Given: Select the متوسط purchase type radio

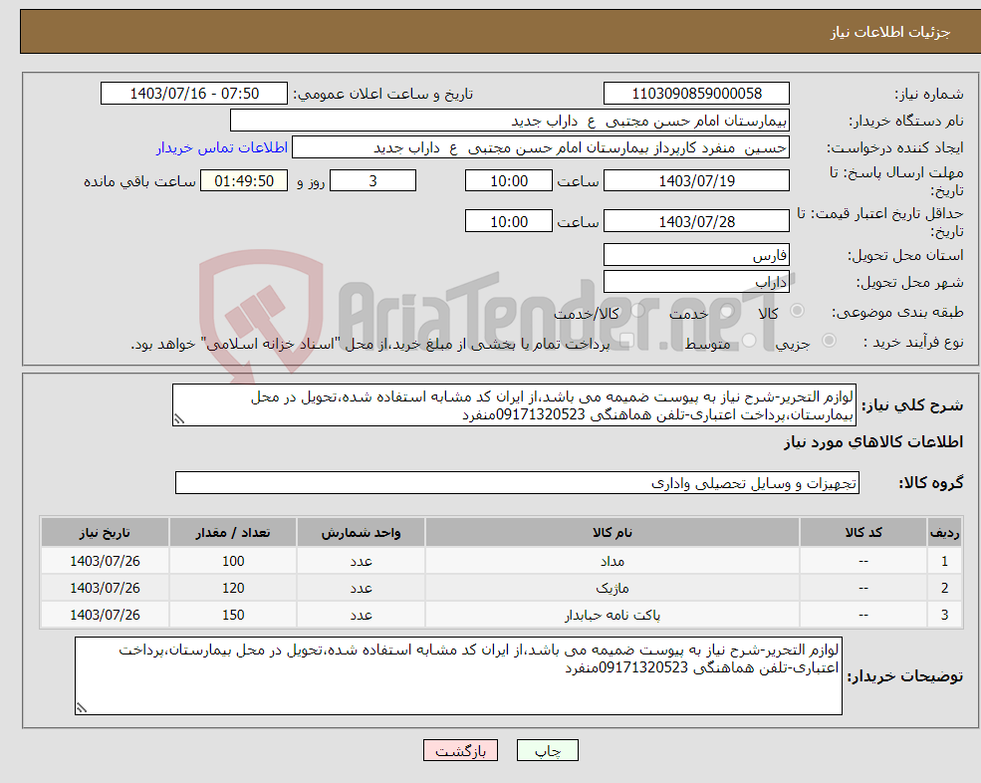Looking at the screenshot, I should coord(749,341).
